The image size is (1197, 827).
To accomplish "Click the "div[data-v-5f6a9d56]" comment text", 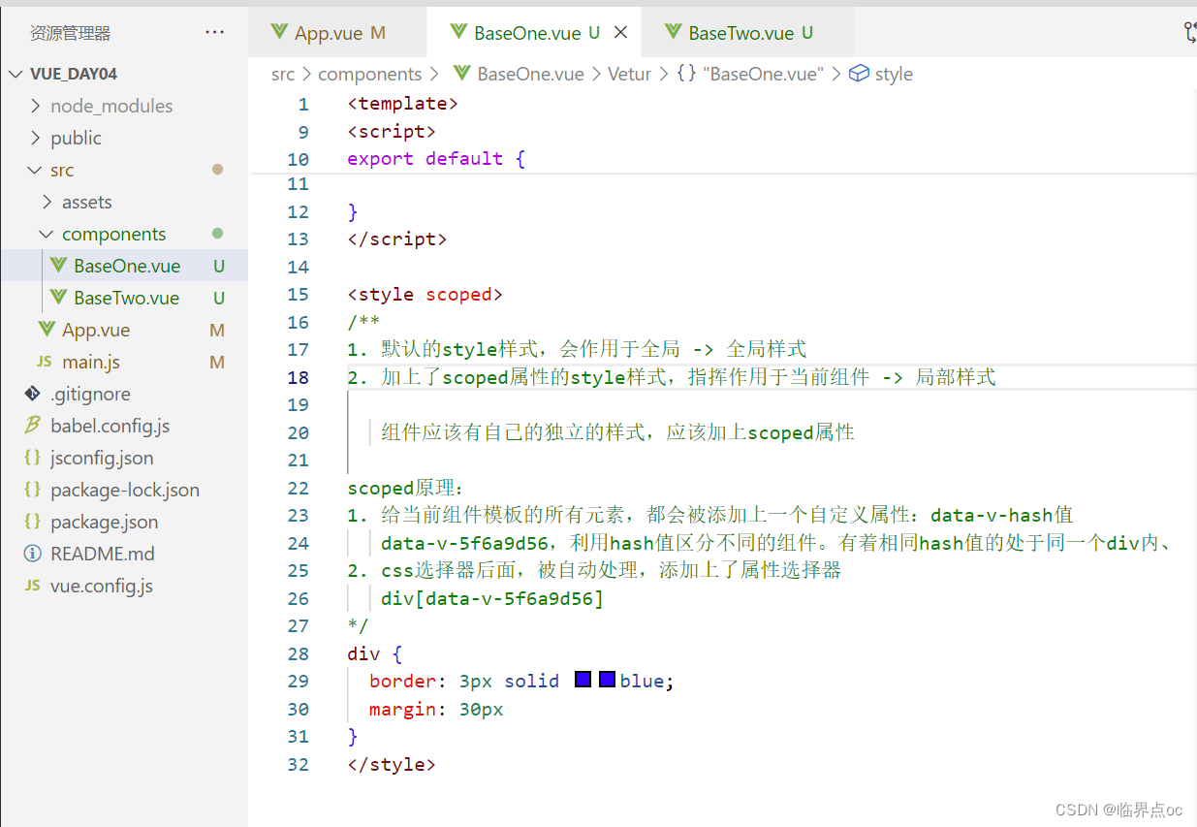I will point(492,598).
